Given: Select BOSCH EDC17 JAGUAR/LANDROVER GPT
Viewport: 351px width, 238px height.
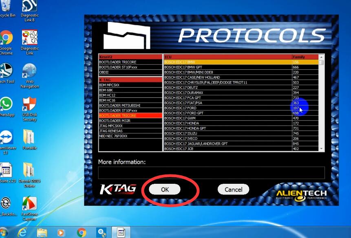Looking at the screenshot, I should point(241,144).
